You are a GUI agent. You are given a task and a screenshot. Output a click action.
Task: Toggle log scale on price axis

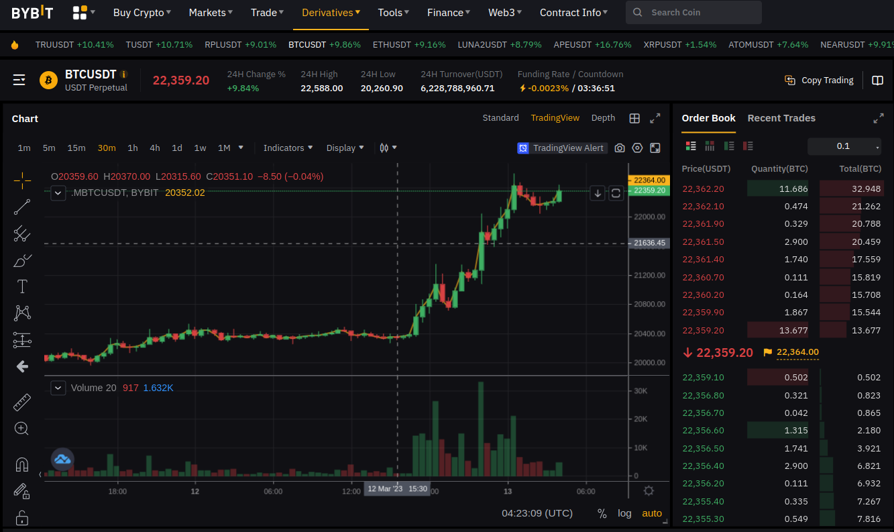click(624, 513)
